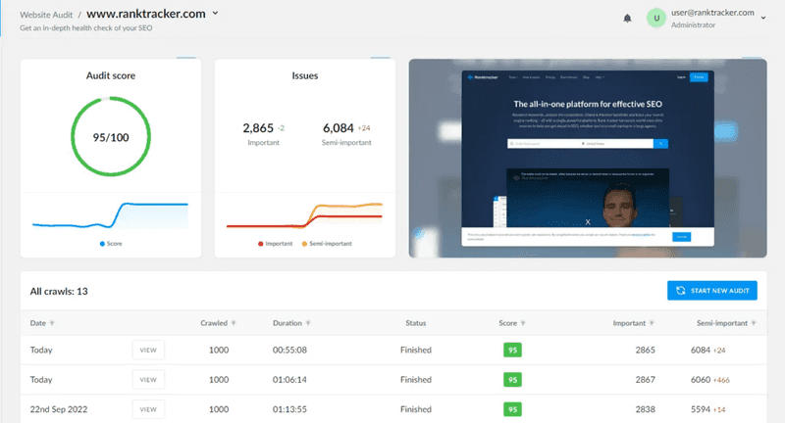Sort crawls by the Duration column
This screenshot has height=423, width=785.
(291, 323)
